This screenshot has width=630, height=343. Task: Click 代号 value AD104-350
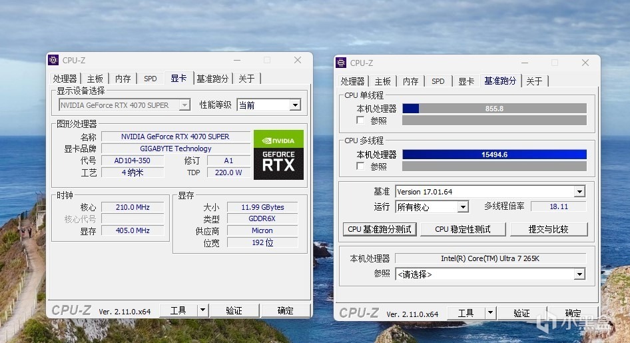pyautogui.click(x=133, y=161)
